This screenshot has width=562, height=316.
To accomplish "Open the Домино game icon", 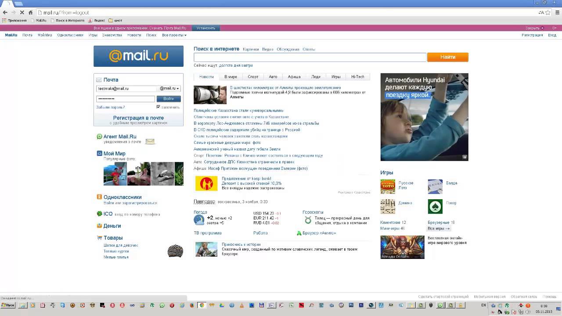I will pos(388,206).
